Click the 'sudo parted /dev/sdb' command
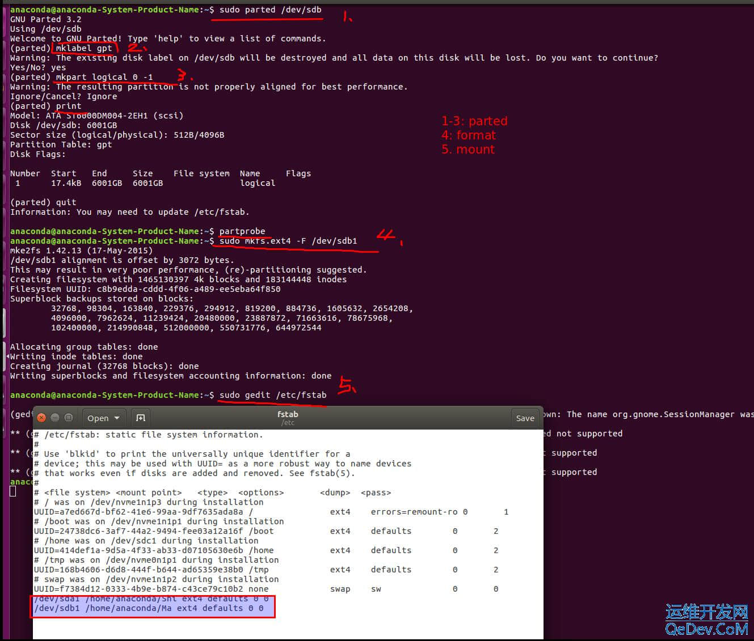The width and height of the screenshot is (754, 641). click(271, 10)
